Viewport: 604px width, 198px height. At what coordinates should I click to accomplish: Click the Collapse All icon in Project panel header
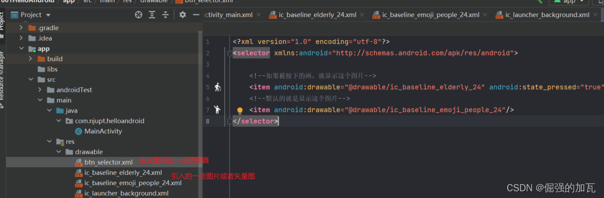click(165, 15)
